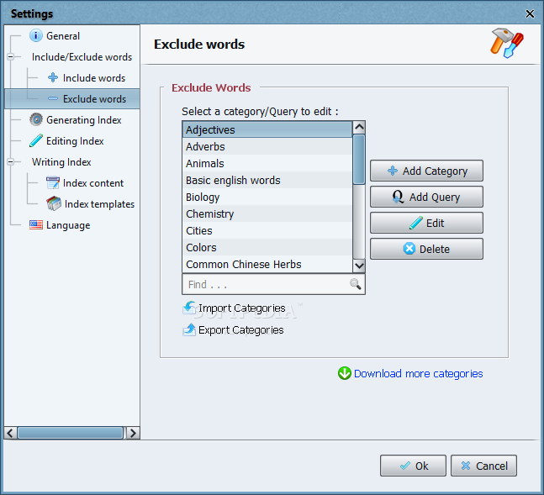Click the category list scrollbar thumb
The height and width of the screenshot is (495, 544).
click(359, 159)
